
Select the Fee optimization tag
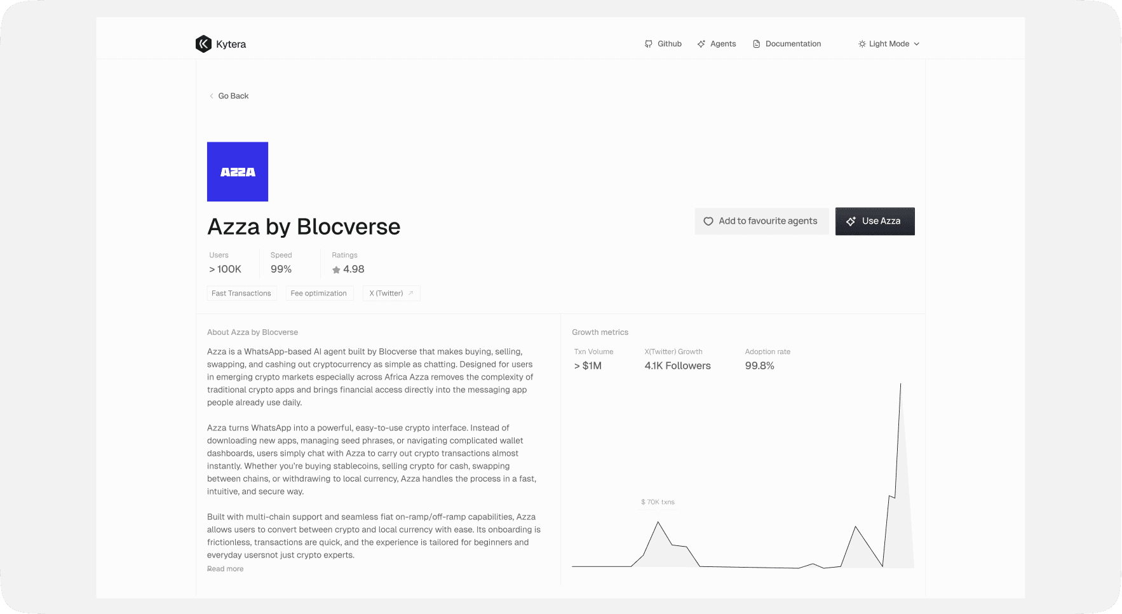[319, 293]
